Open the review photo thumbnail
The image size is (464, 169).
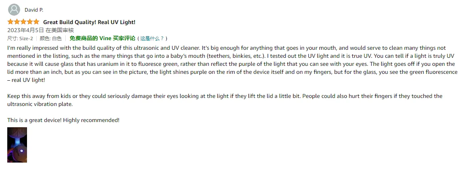(17, 145)
